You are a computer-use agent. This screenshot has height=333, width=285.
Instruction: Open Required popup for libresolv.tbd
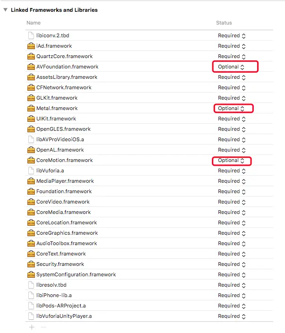pyautogui.click(x=232, y=285)
